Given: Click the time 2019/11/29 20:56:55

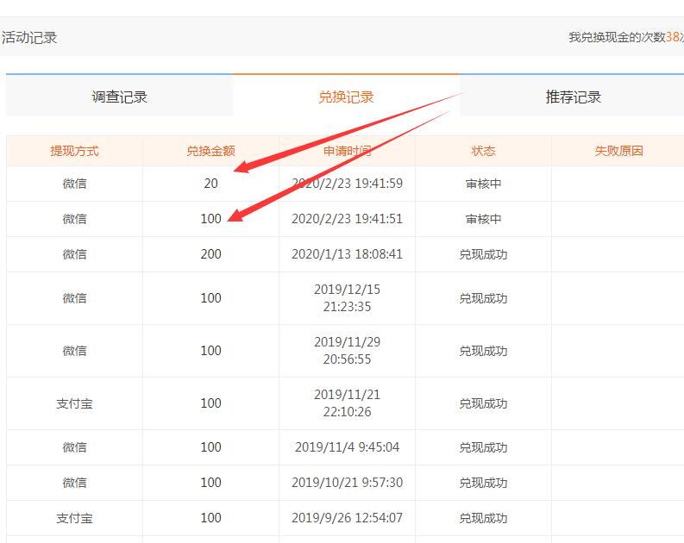Looking at the screenshot, I should coord(348,351).
